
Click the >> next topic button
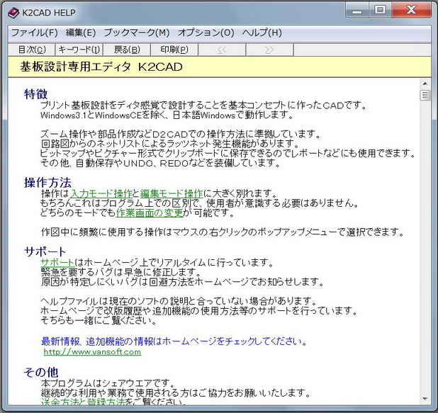(x=269, y=50)
